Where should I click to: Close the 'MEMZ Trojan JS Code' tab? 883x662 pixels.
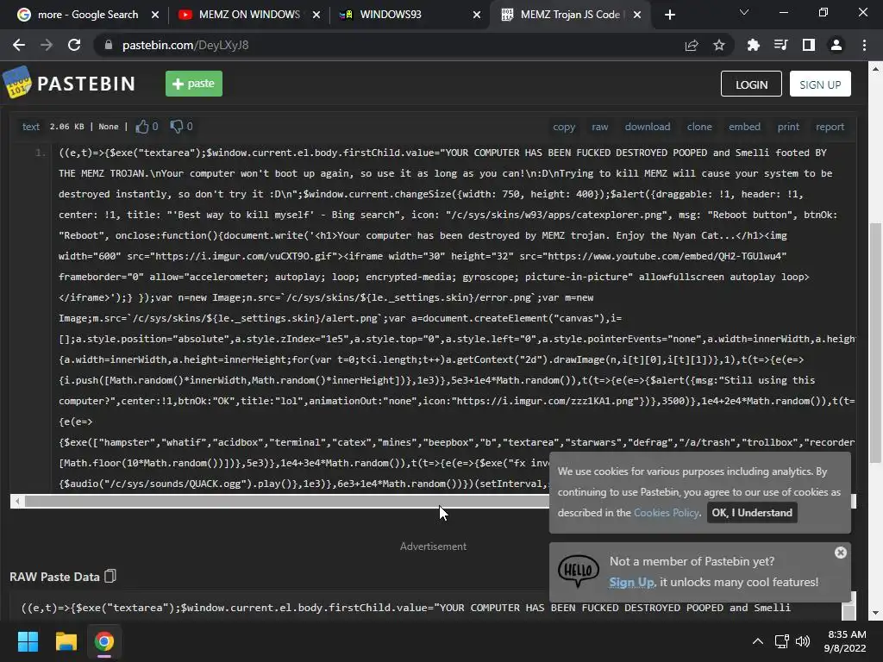[637, 15]
